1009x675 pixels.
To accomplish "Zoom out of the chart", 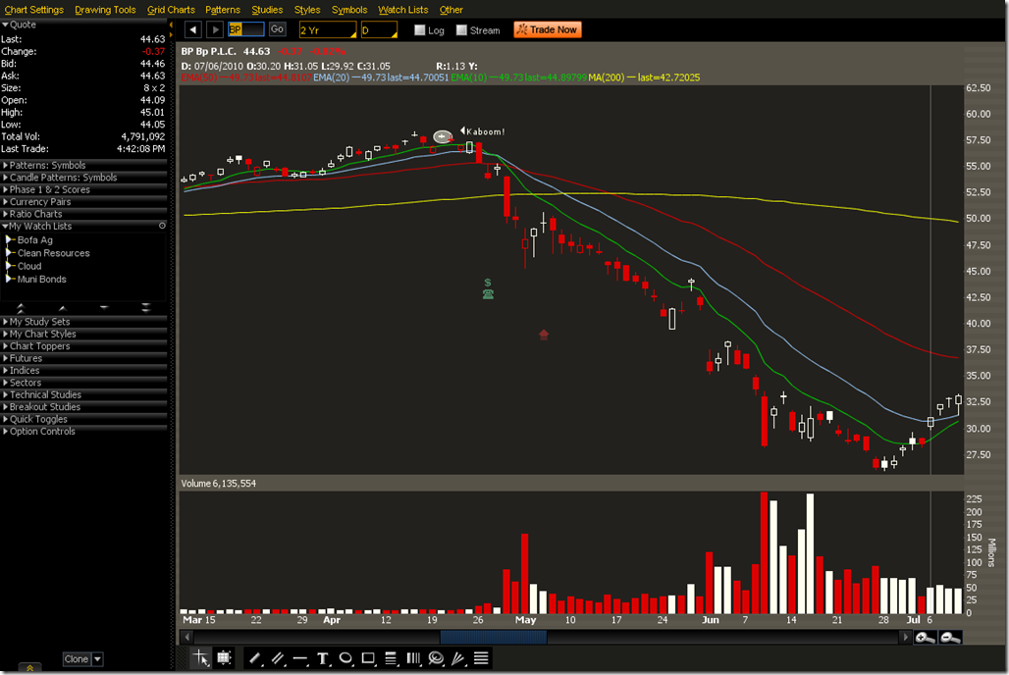I will 950,637.
